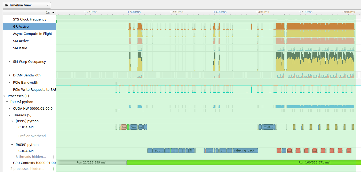Click red minus beside 3 threads hidden
Image resolution: width=361 pixels, height=172 pixels.
49,157
